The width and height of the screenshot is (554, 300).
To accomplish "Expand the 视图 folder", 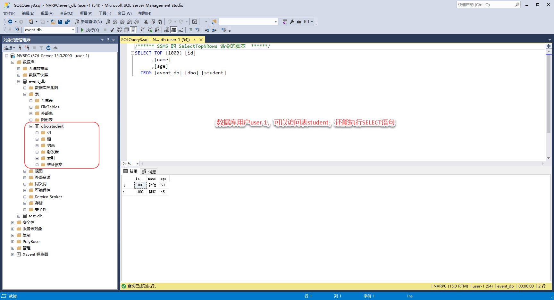I will tap(25, 171).
